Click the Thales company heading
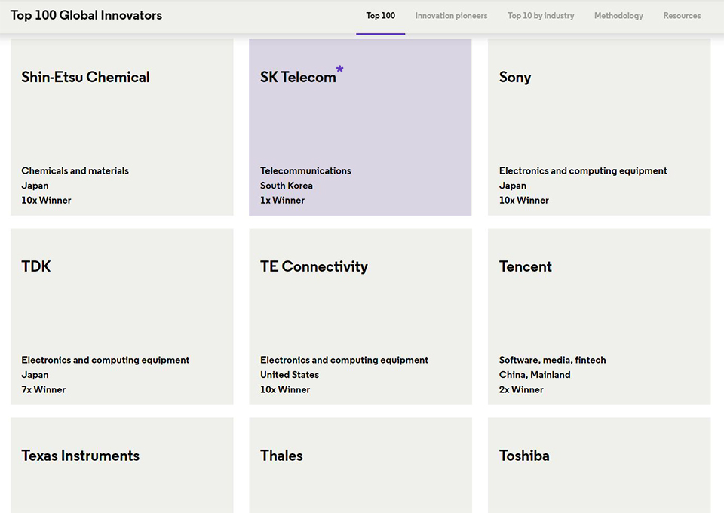Viewport: 724px width, 513px height. pyautogui.click(x=281, y=456)
